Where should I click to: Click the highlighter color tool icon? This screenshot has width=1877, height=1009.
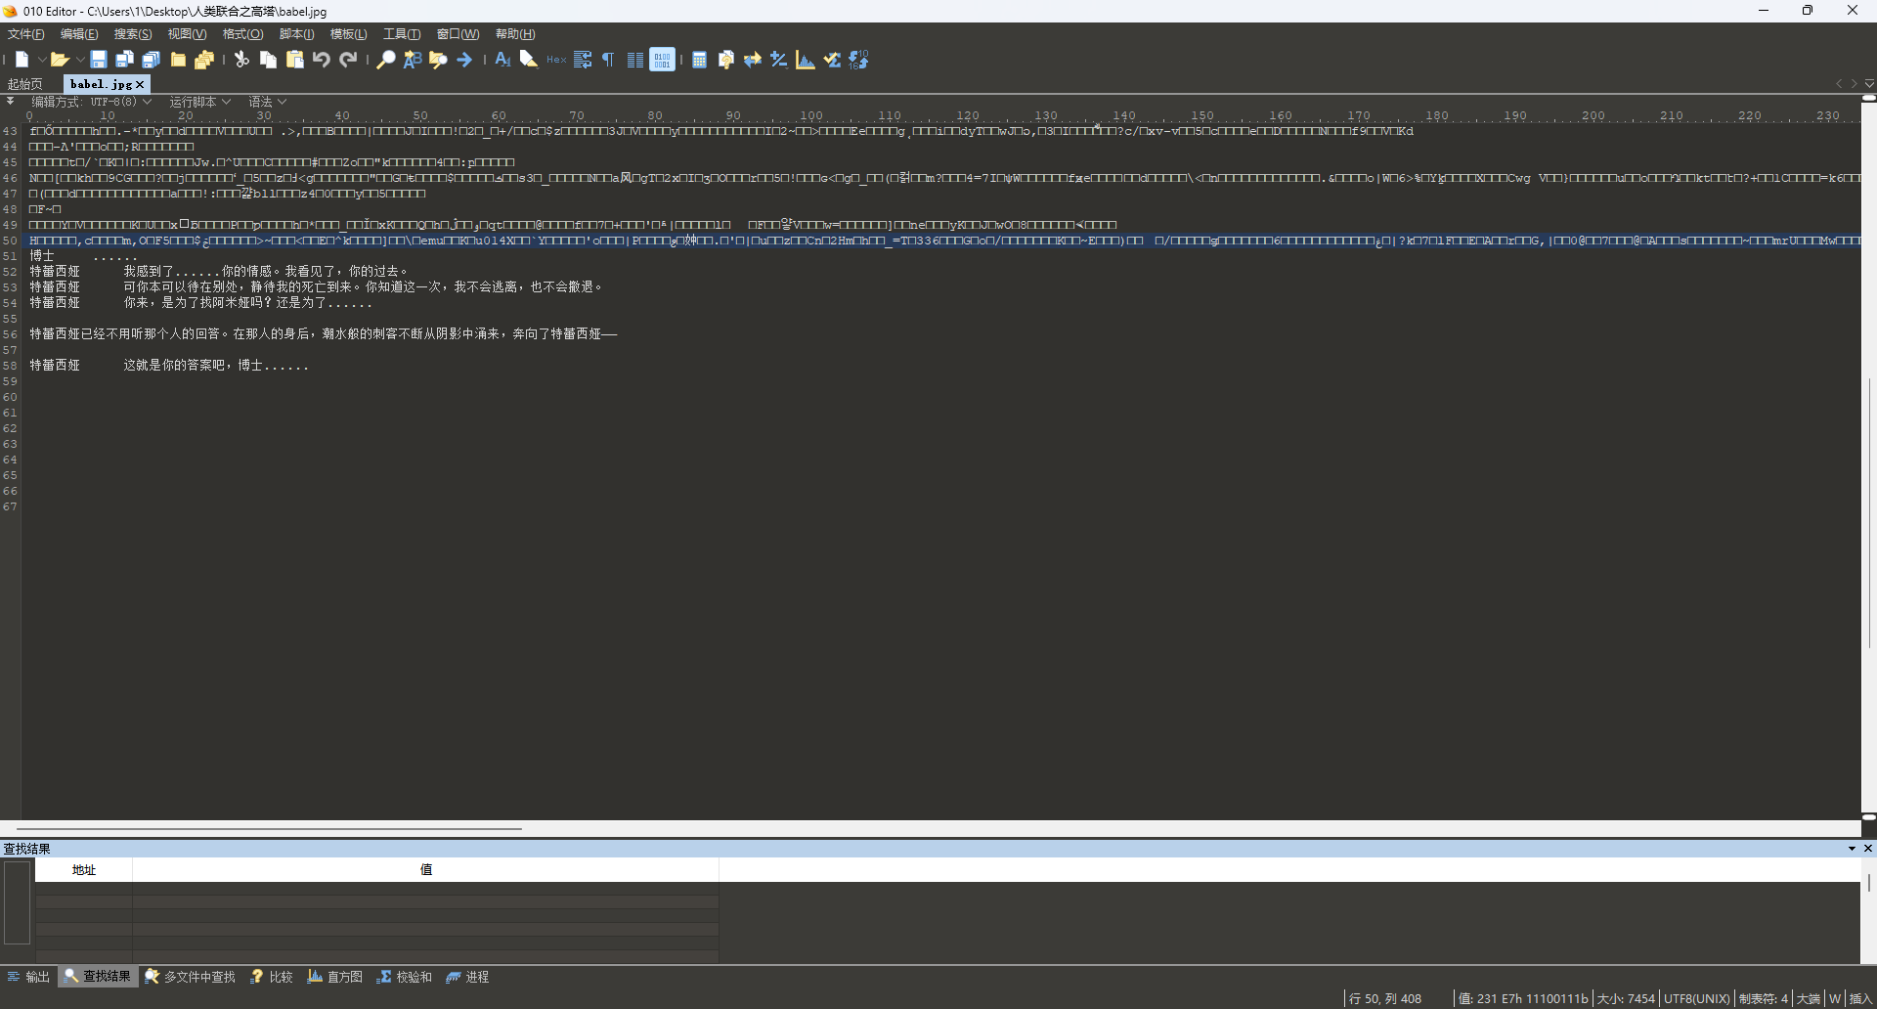tap(529, 60)
